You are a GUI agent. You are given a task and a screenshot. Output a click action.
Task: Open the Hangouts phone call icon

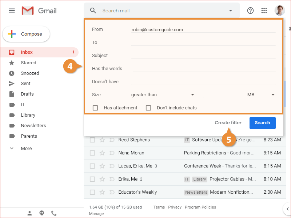click(54, 213)
